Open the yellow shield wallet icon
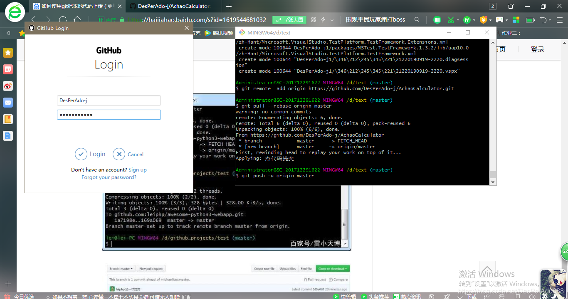568x299 pixels. [x=483, y=20]
